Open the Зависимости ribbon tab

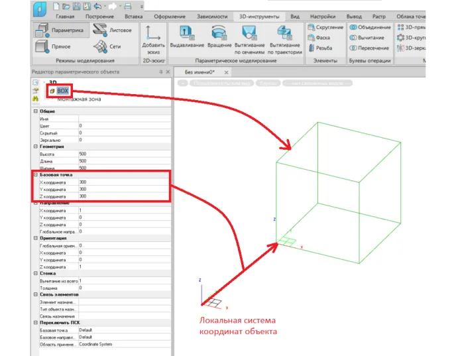pos(212,17)
